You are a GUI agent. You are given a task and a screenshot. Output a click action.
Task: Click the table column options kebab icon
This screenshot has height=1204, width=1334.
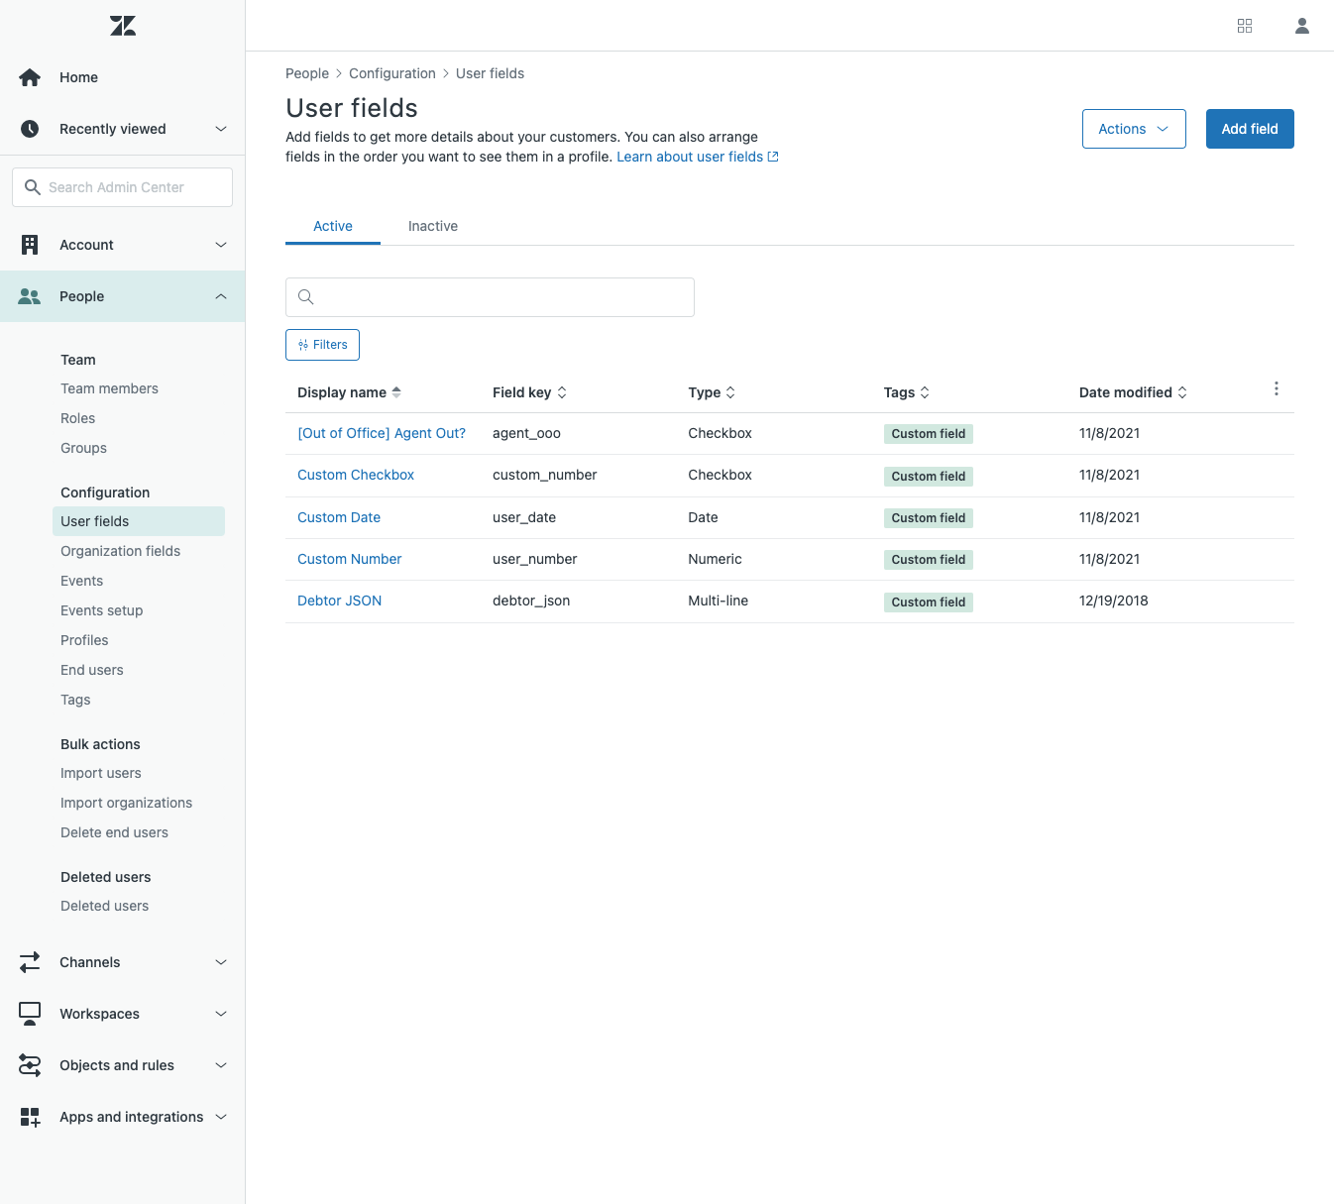click(1276, 389)
